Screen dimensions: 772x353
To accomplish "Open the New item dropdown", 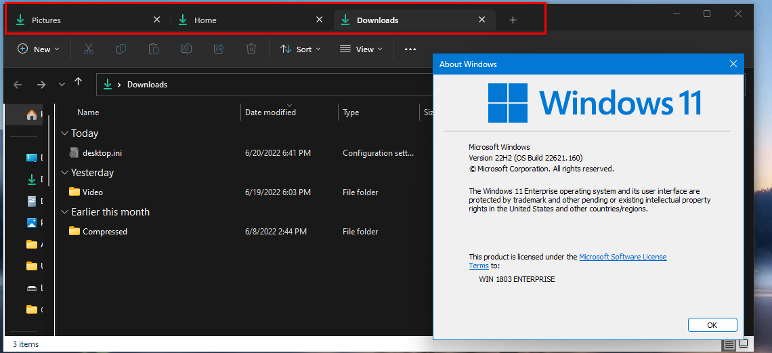I will point(39,49).
